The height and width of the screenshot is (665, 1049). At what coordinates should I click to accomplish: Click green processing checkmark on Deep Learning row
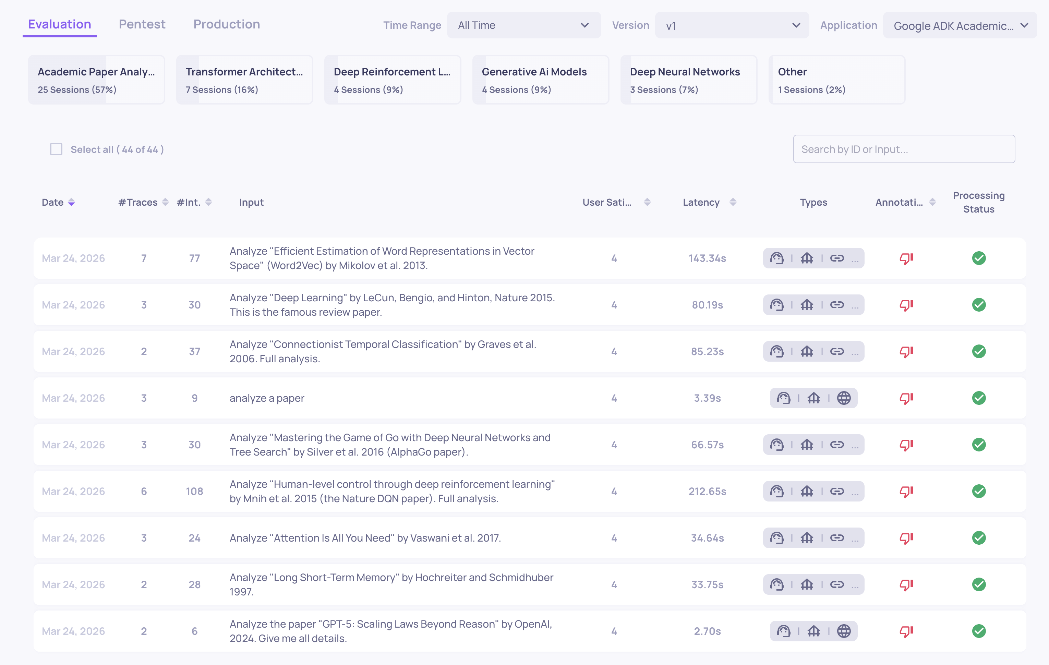click(x=978, y=305)
